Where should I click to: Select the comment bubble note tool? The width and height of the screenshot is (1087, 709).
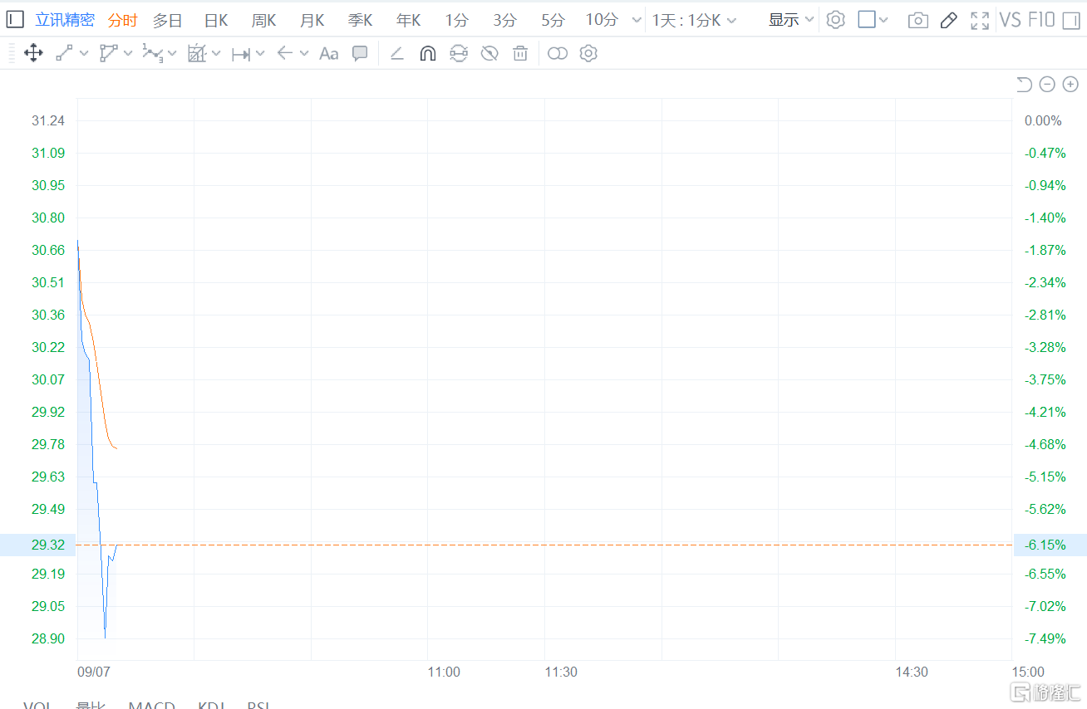(360, 54)
